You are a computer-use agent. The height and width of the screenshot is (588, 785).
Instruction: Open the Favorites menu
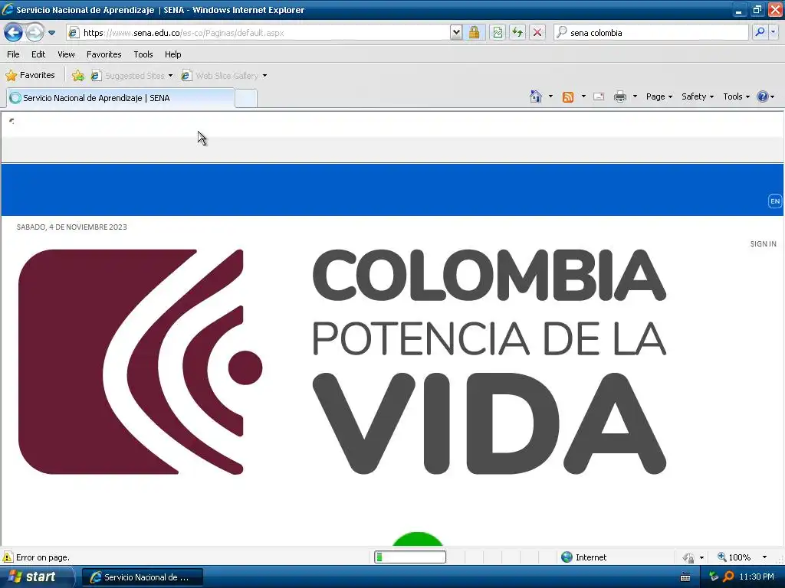tap(104, 54)
